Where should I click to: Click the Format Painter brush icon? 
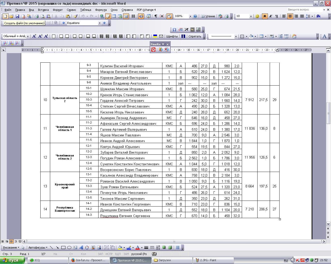click(75, 16)
